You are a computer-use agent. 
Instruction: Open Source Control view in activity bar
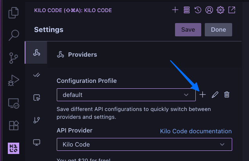pos(14,58)
